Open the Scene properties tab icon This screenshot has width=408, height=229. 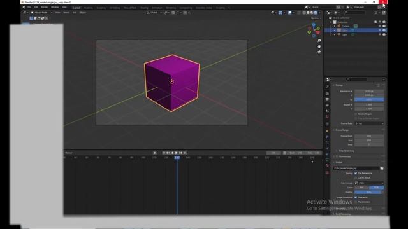pos(327,111)
